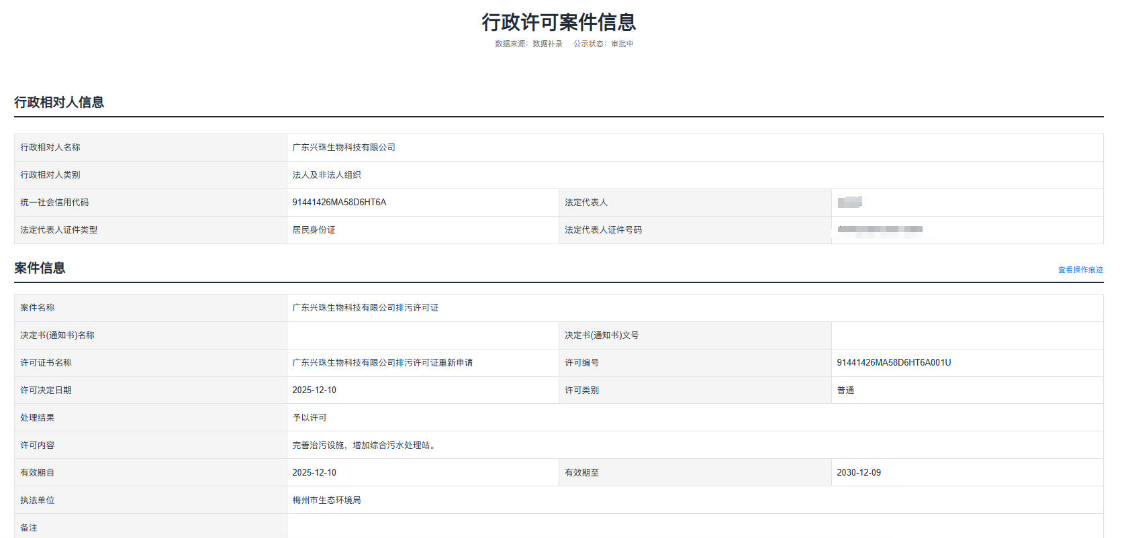Select the company name 广东兴珠生物科技有限公司
The height and width of the screenshot is (538, 1126).
(x=344, y=148)
